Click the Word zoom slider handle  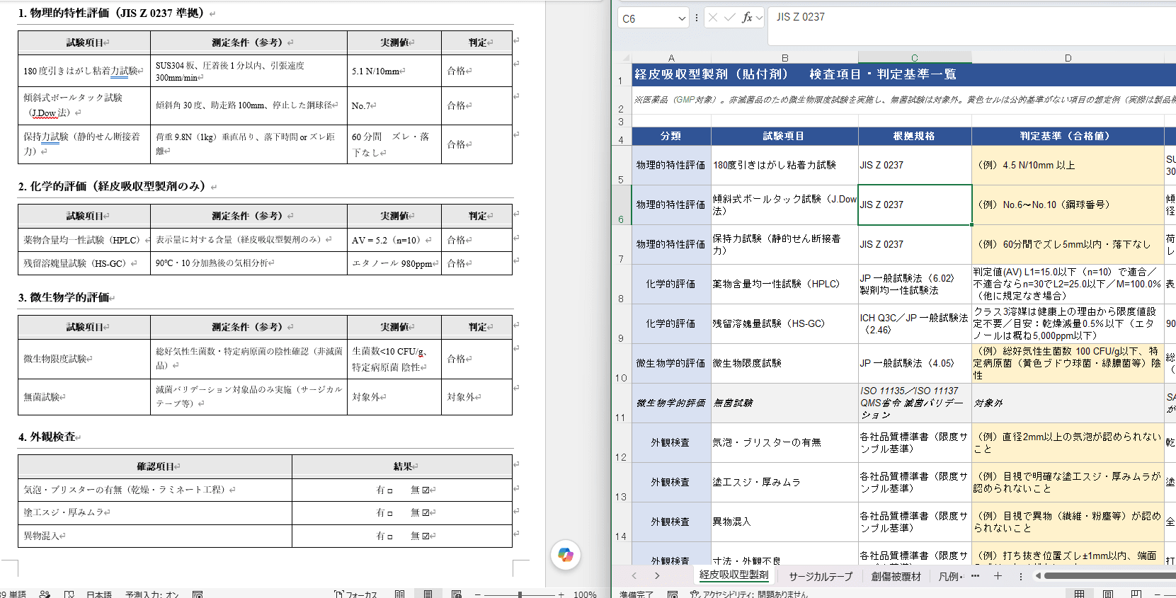[x=520, y=594]
